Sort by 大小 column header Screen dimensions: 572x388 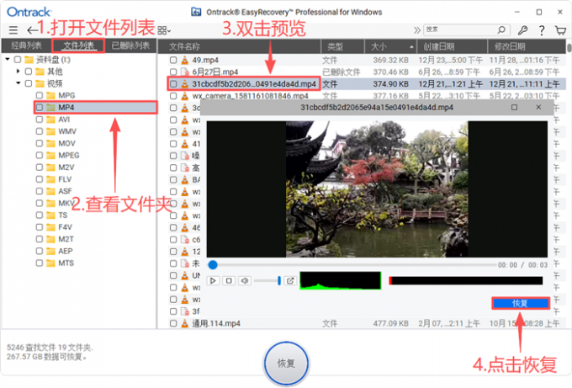coord(390,46)
